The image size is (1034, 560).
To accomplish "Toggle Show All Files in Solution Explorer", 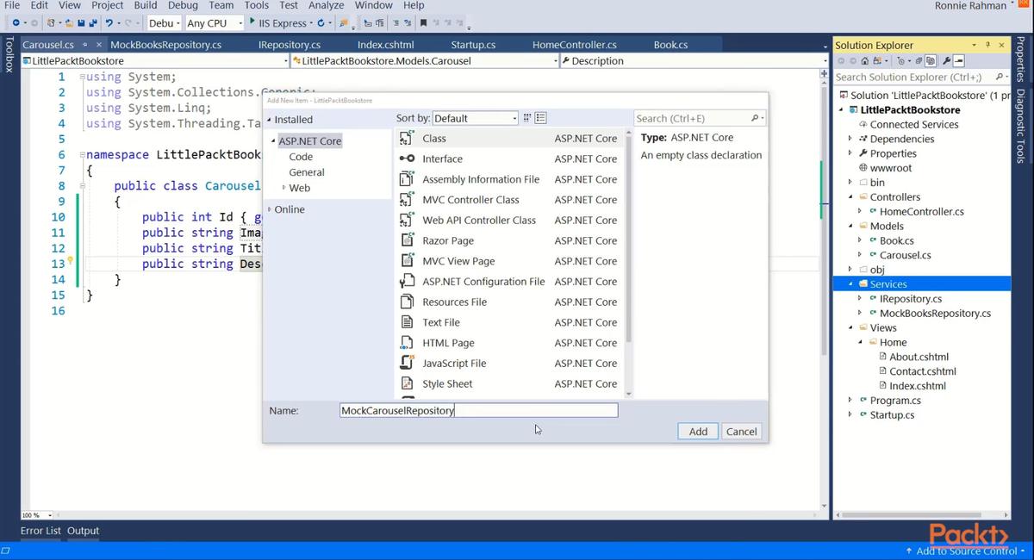I will (931, 61).
